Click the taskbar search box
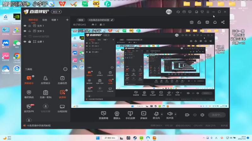The height and width of the screenshot is (141, 252). (110, 138)
